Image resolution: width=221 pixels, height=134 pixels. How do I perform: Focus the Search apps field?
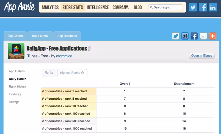(x=165, y=7)
